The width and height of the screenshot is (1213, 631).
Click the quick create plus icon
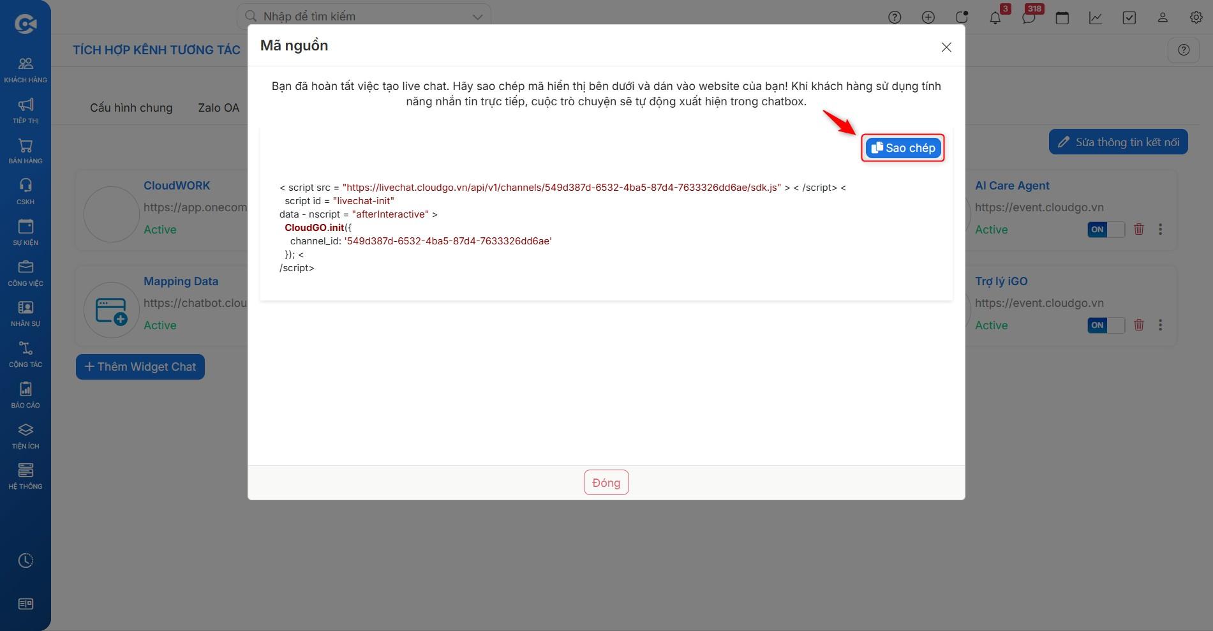tap(928, 17)
